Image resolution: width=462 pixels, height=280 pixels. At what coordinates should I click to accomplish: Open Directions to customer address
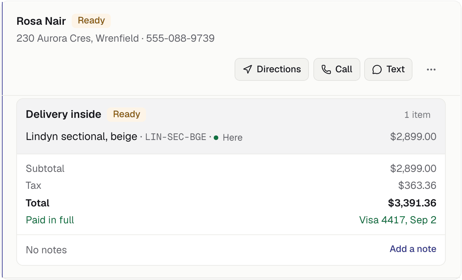pyautogui.click(x=272, y=69)
